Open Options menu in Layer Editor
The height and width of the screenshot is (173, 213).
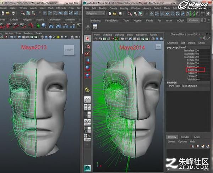coord(182,141)
